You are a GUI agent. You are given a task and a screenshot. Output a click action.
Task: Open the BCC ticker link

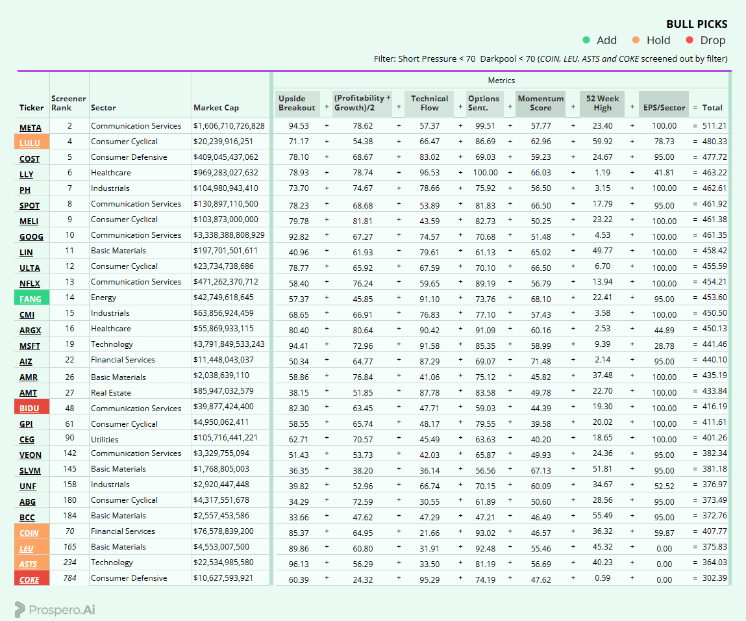point(27,518)
